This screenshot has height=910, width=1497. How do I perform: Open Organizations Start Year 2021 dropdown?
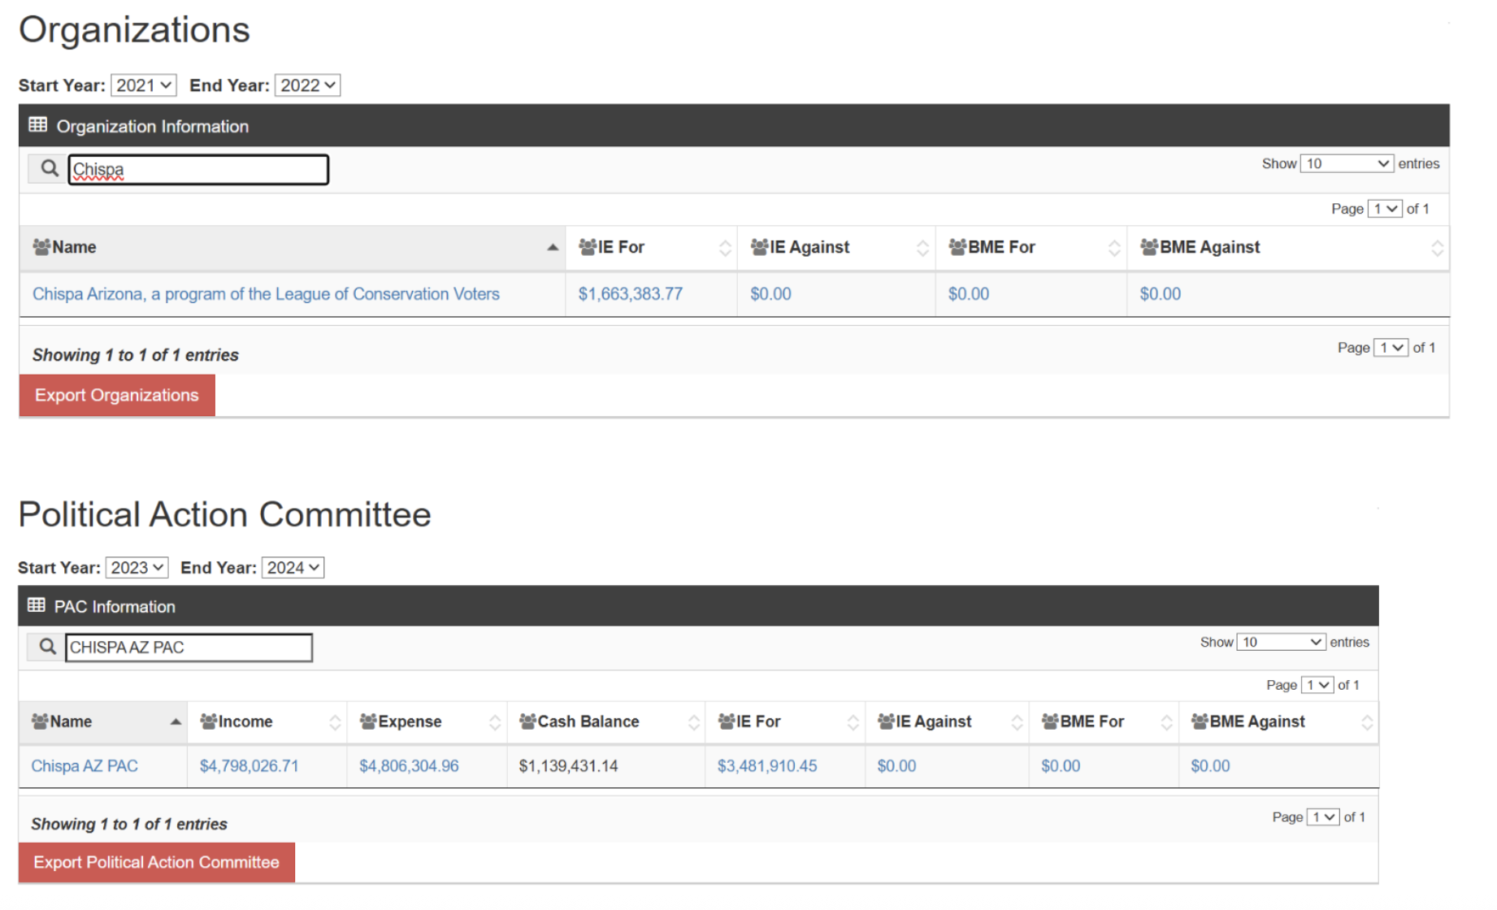[x=144, y=85]
